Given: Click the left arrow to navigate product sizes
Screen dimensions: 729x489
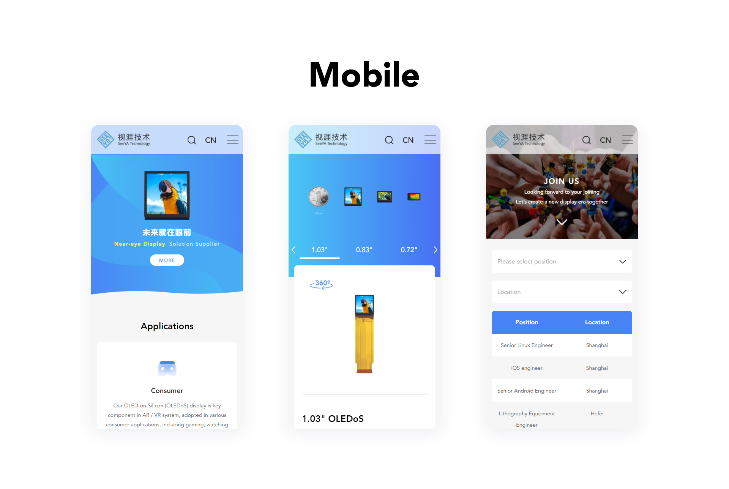Looking at the screenshot, I should pos(292,249).
